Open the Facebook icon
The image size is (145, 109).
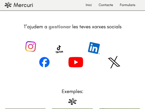tap(44, 62)
